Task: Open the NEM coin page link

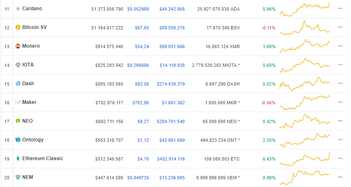Action: tap(28, 177)
